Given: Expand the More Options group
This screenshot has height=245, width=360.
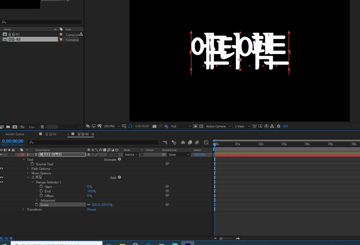Looking at the screenshot, I should click(x=28, y=173).
